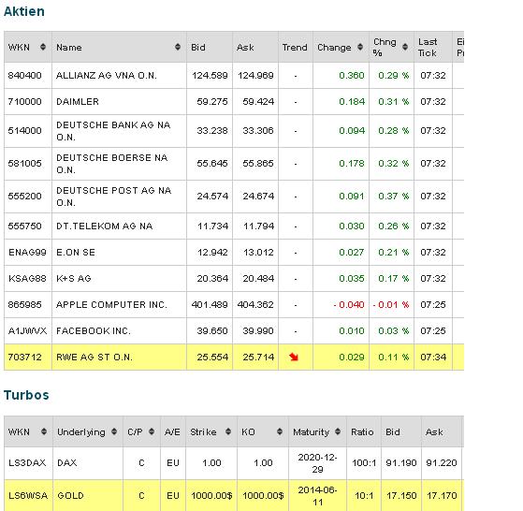Open DAIMLER stock entry
Image resolution: width=523 pixels, height=511 pixels.
coord(78,102)
